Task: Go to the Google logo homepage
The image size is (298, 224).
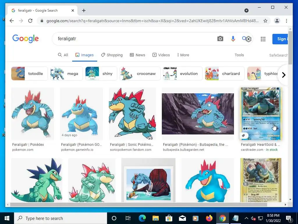Action: (x=26, y=39)
